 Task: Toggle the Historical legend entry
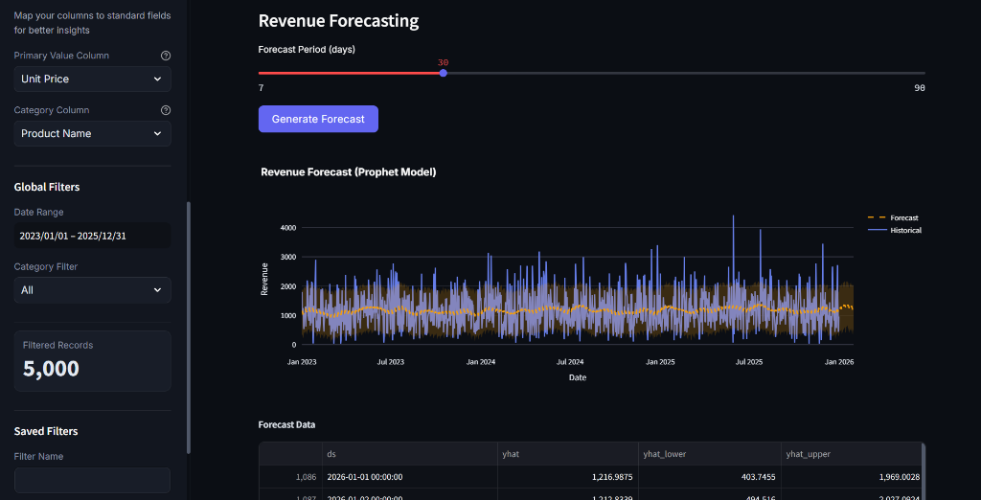895,230
